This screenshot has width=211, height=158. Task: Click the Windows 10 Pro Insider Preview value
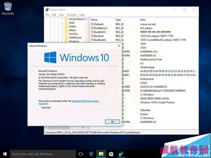coord(158,103)
